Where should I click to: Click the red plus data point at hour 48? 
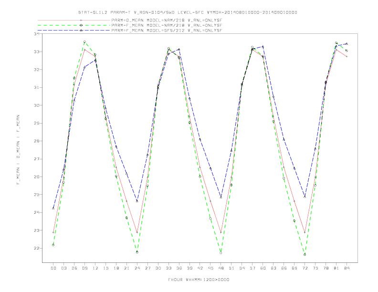221,232
